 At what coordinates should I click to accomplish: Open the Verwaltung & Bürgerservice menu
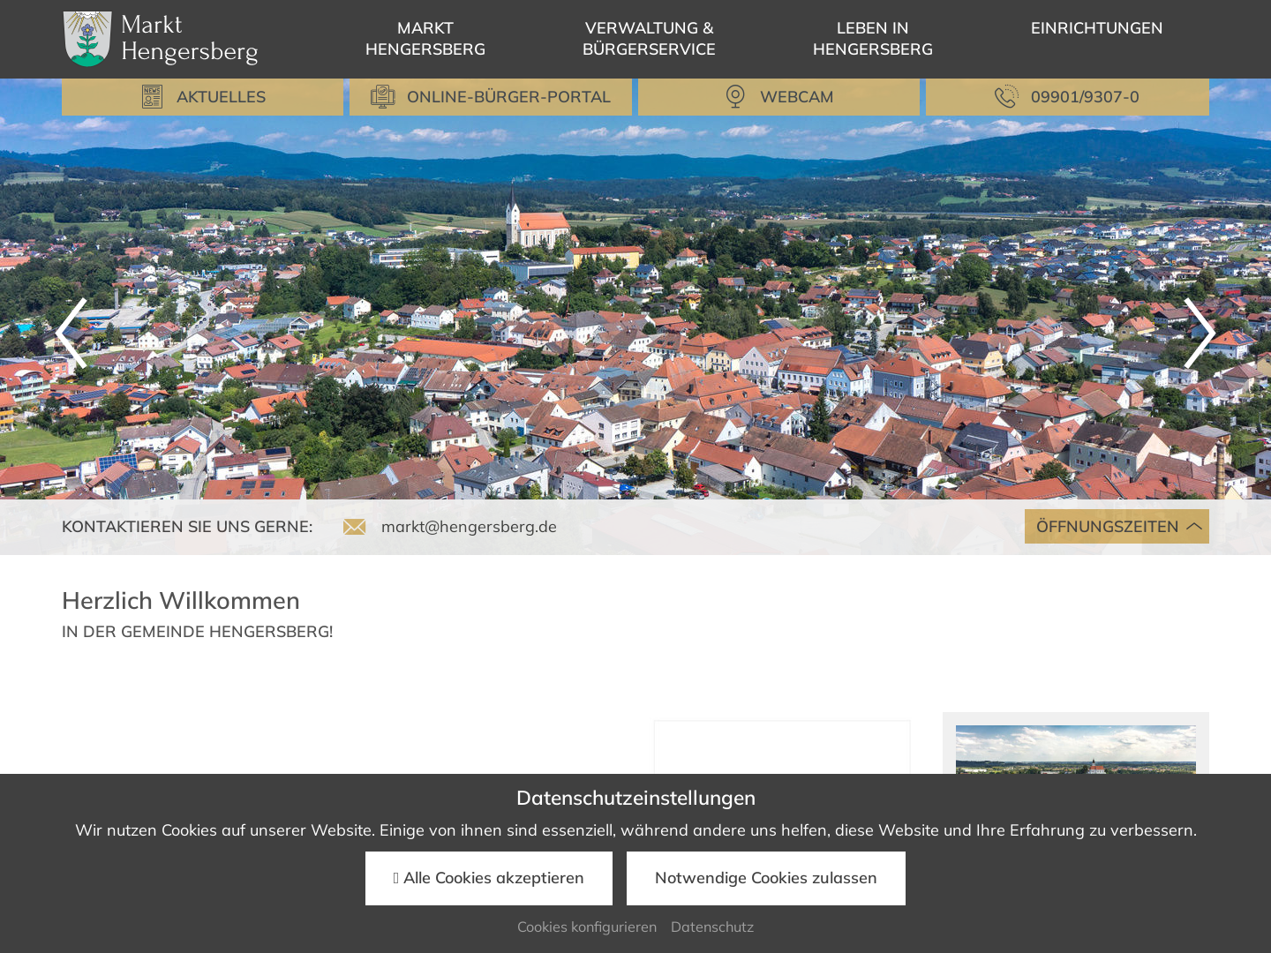click(649, 39)
